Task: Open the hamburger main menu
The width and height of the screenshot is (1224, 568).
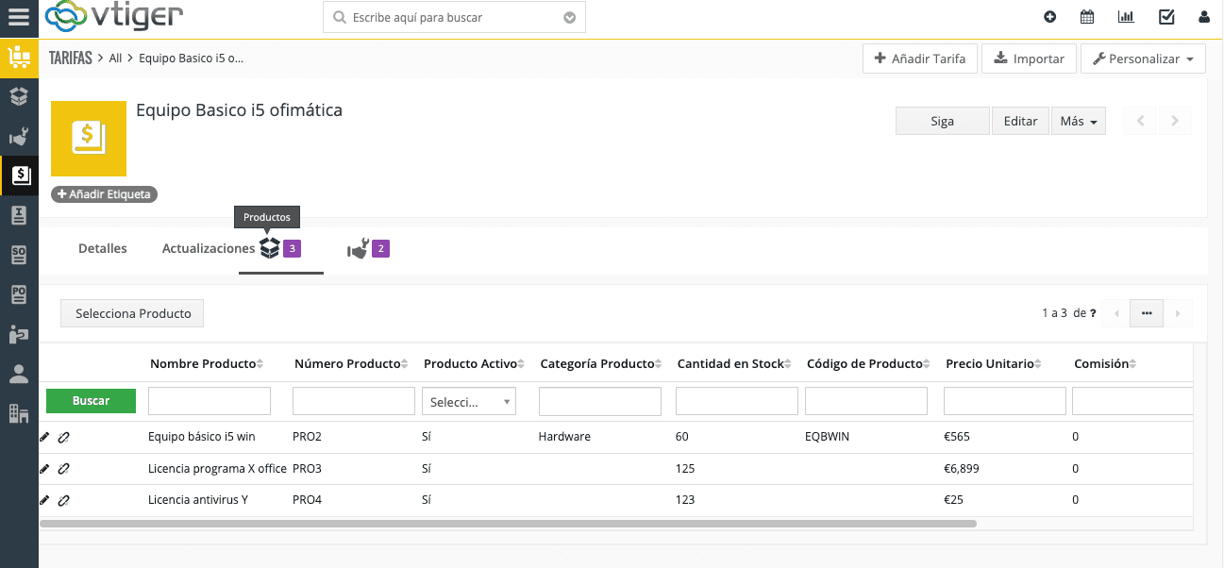Action: point(19,18)
